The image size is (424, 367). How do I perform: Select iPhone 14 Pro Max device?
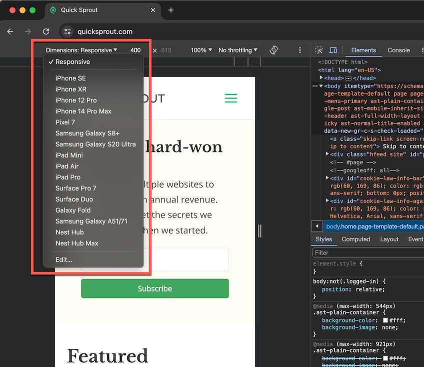coord(93,111)
